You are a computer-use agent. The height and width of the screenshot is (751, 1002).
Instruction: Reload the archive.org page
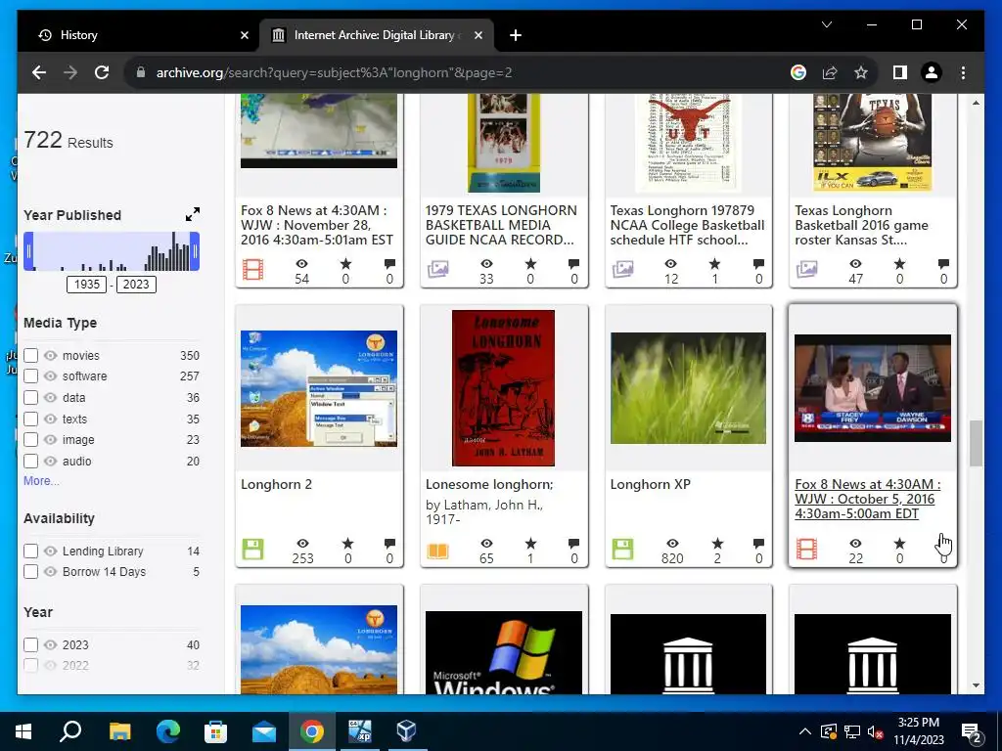pos(102,72)
